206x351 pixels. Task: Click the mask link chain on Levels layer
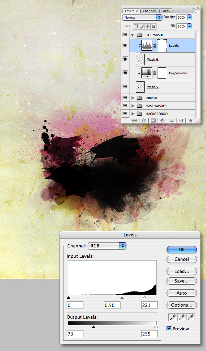click(154, 46)
